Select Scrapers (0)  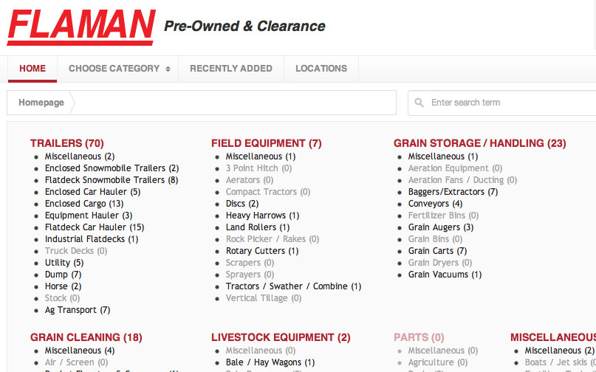coord(250,263)
